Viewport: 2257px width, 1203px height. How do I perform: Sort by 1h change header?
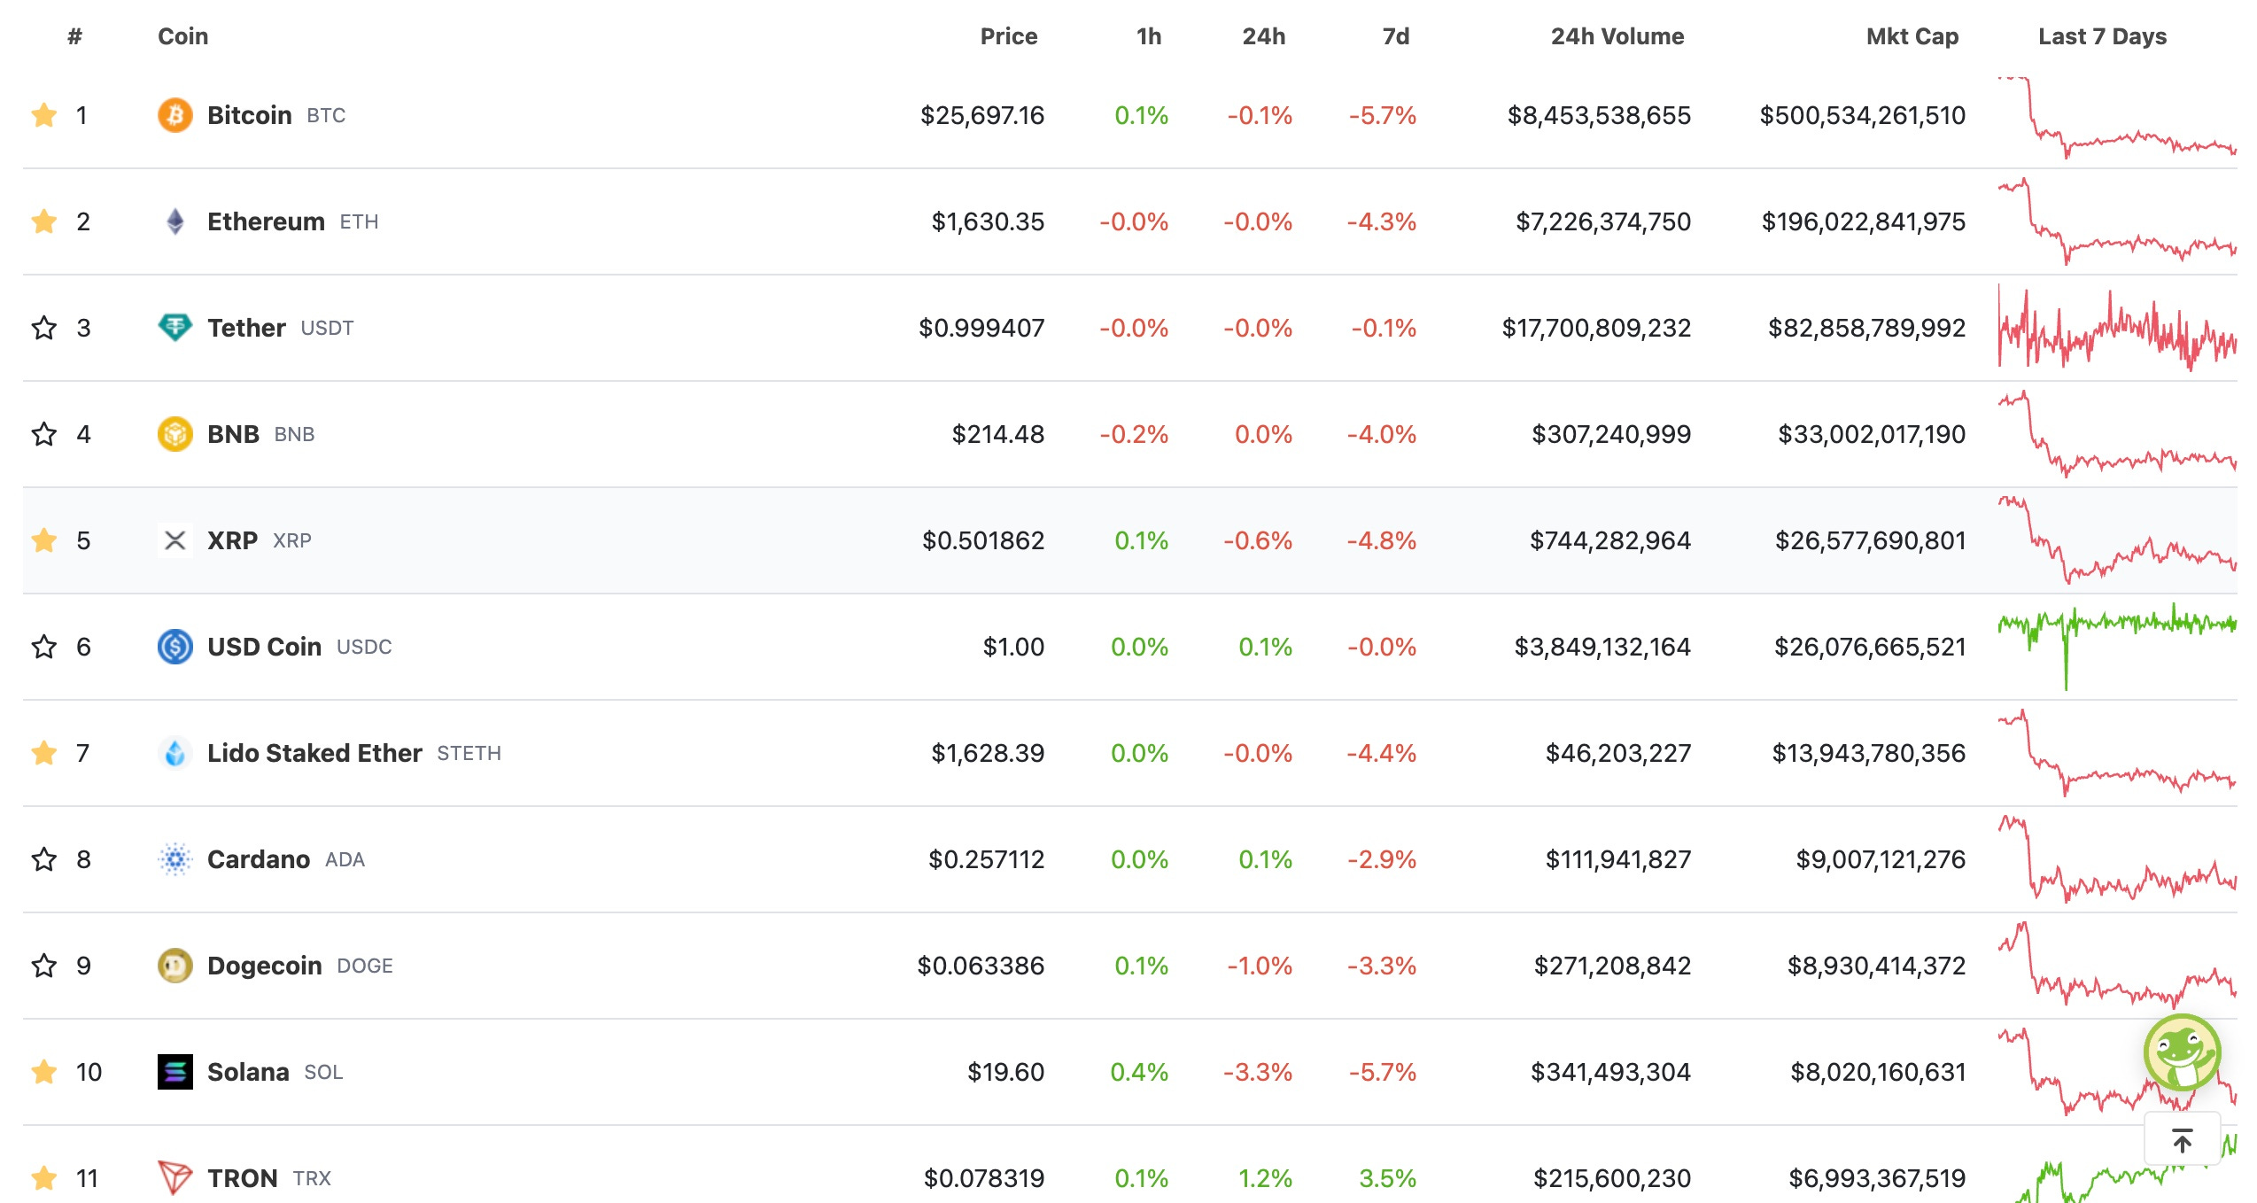pos(1149,36)
